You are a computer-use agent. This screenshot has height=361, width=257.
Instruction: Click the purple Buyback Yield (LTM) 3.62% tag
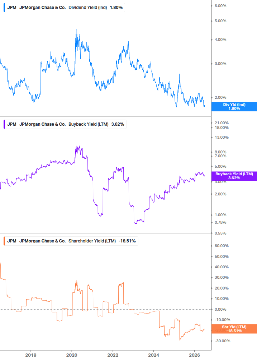click(x=234, y=176)
